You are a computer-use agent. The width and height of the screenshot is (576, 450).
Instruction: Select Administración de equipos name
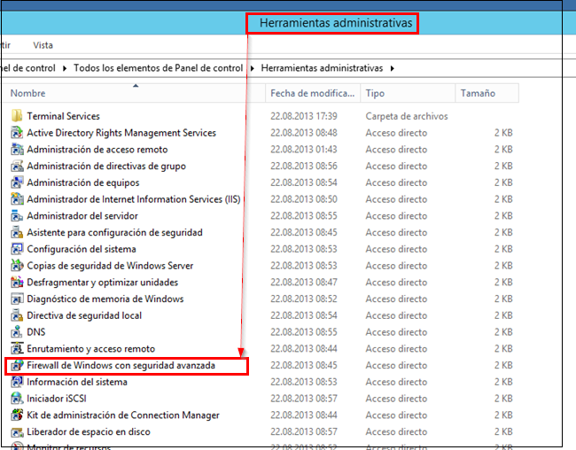pos(83,182)
